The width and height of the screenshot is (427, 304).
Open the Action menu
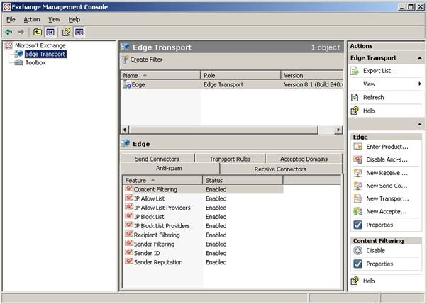[x=32, y=20]
